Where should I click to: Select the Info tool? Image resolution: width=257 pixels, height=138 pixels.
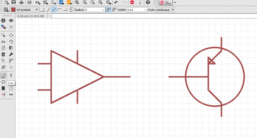(x=3, y=21)
